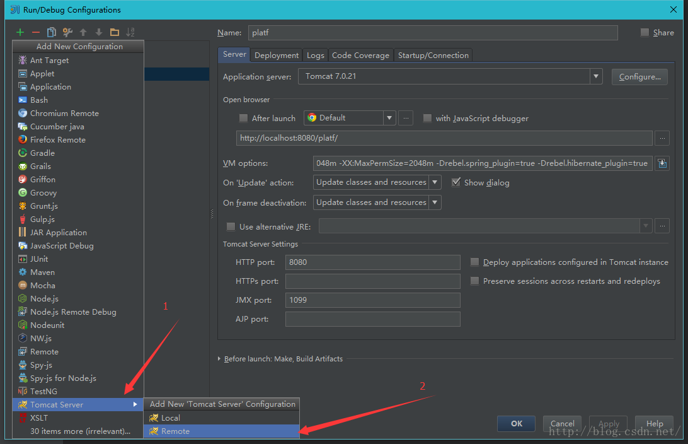The height and width of the screenshot is (444, 688).
Task: Select Spy-js configuration type
Action: pyautogui.click(x=78, y=365)
